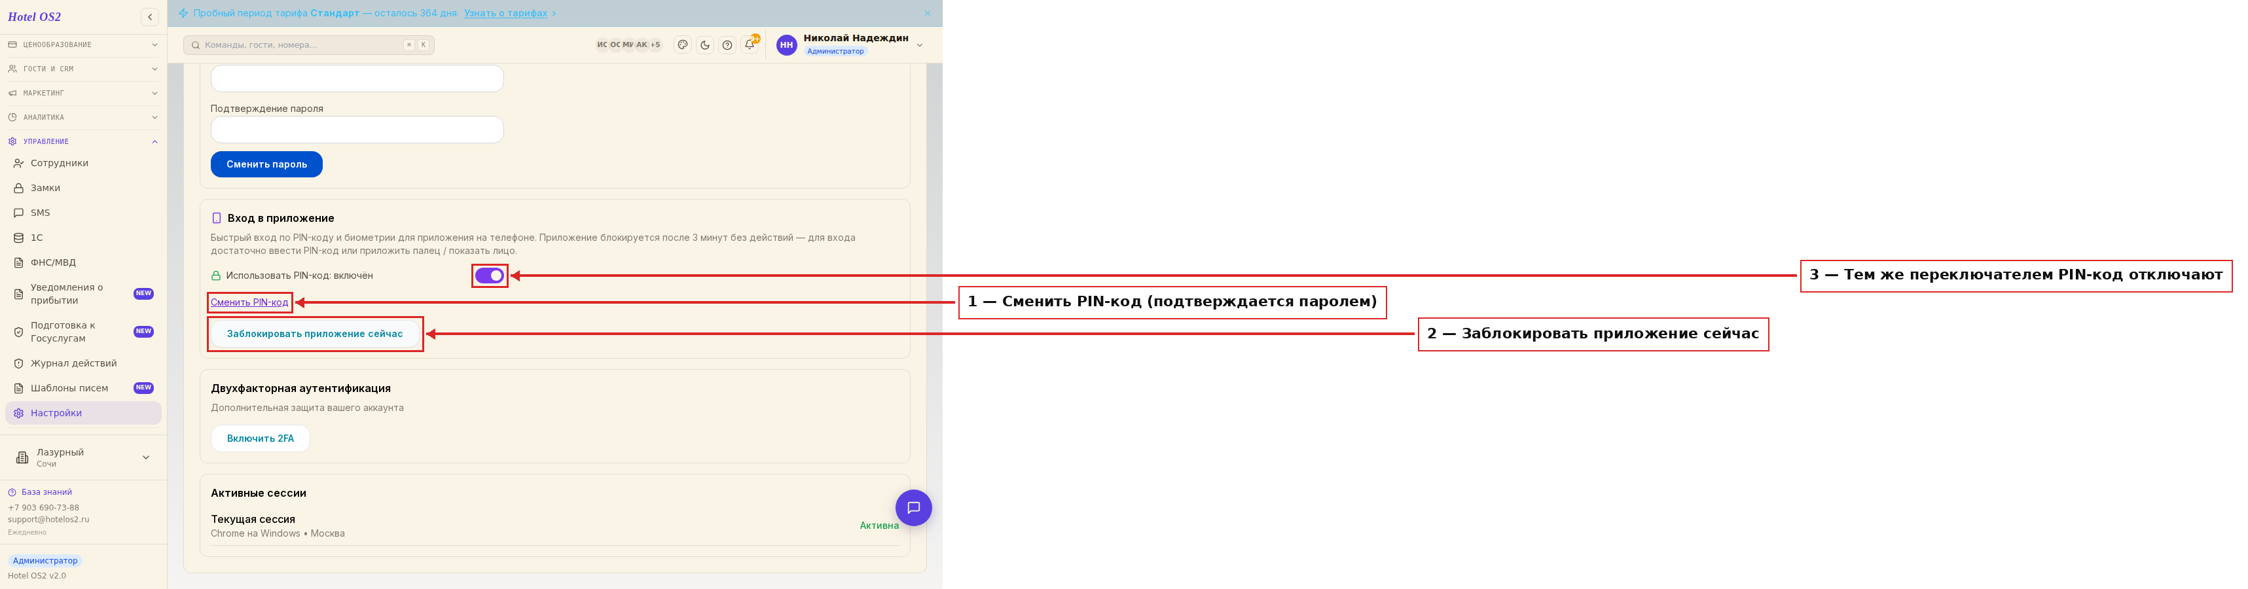Click the search magnifier icon
This screenshot has height=589, width=2248.
[196, 45]
